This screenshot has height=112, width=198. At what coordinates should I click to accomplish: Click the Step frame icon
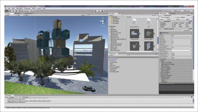tap(102, 11)
